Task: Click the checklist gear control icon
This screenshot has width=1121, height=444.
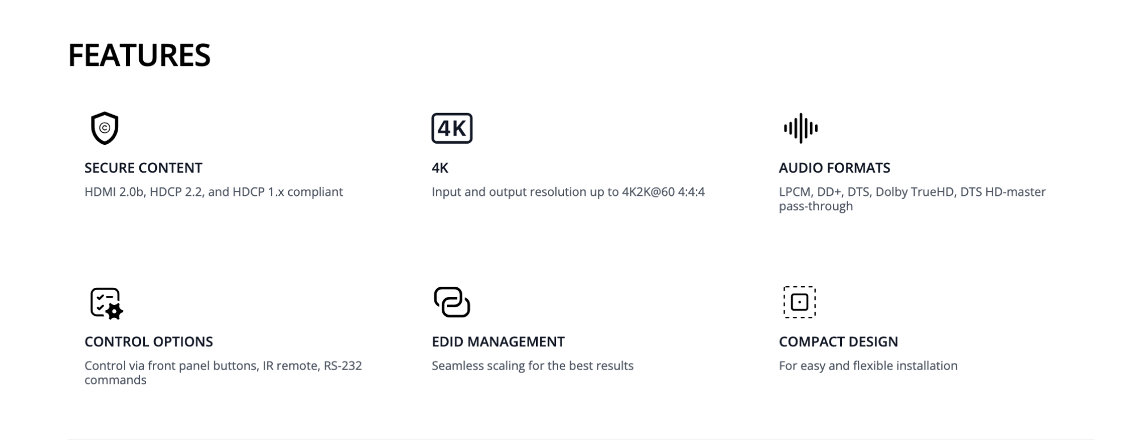Action: click(106, 303)
